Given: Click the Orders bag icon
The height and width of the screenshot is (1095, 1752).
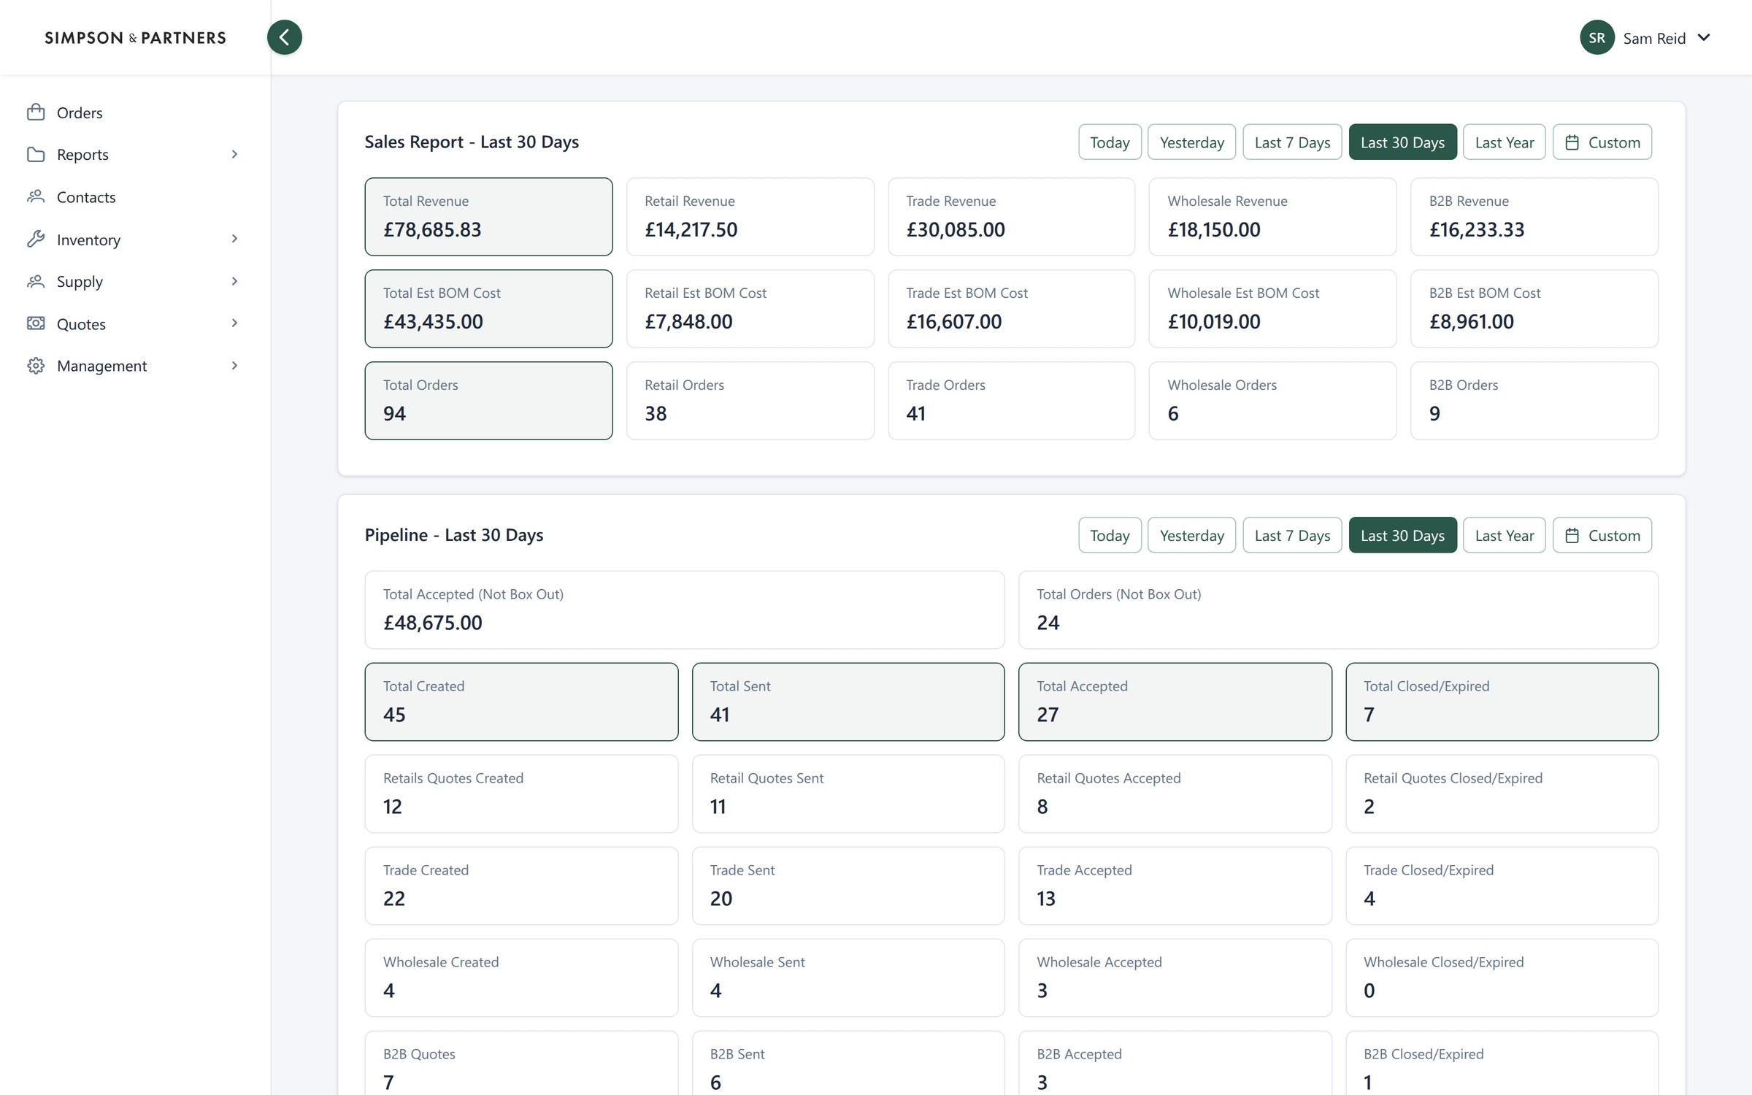Looking at the screenshot, I should click(x=36, y=112).
